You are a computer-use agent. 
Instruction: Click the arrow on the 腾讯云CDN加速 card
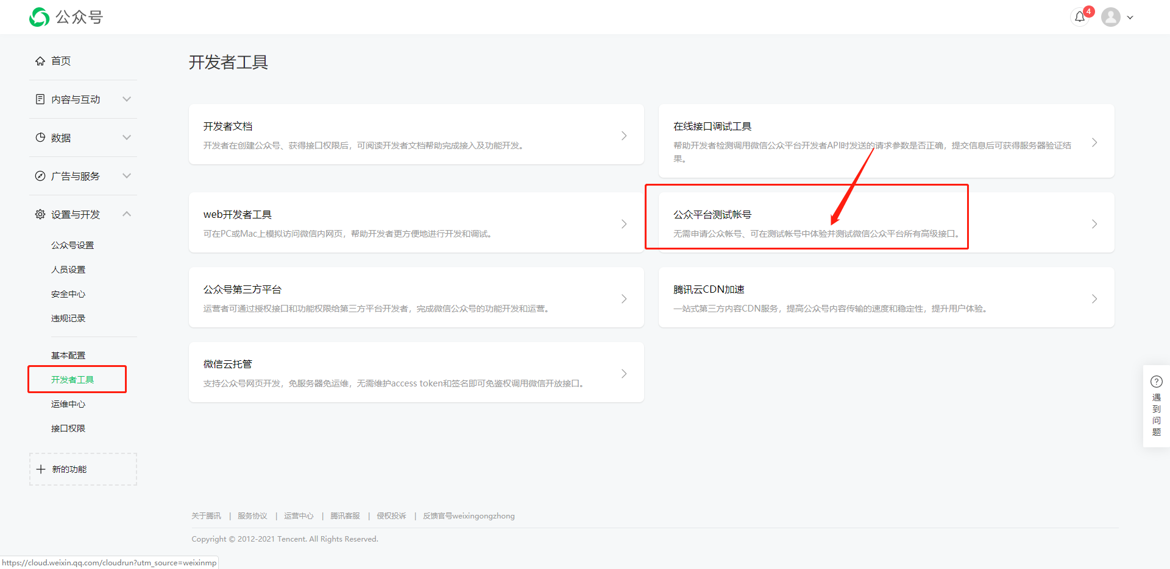pyautogui.click(x=1094, y=299)
